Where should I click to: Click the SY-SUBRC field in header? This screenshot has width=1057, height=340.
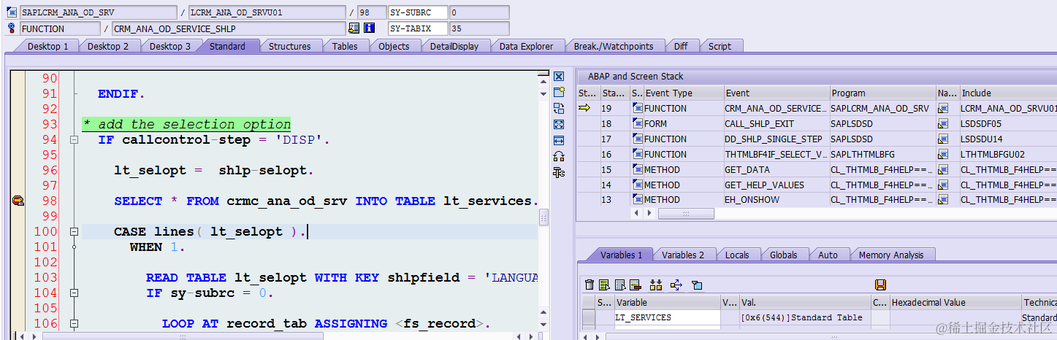click(x=418, y=12)
